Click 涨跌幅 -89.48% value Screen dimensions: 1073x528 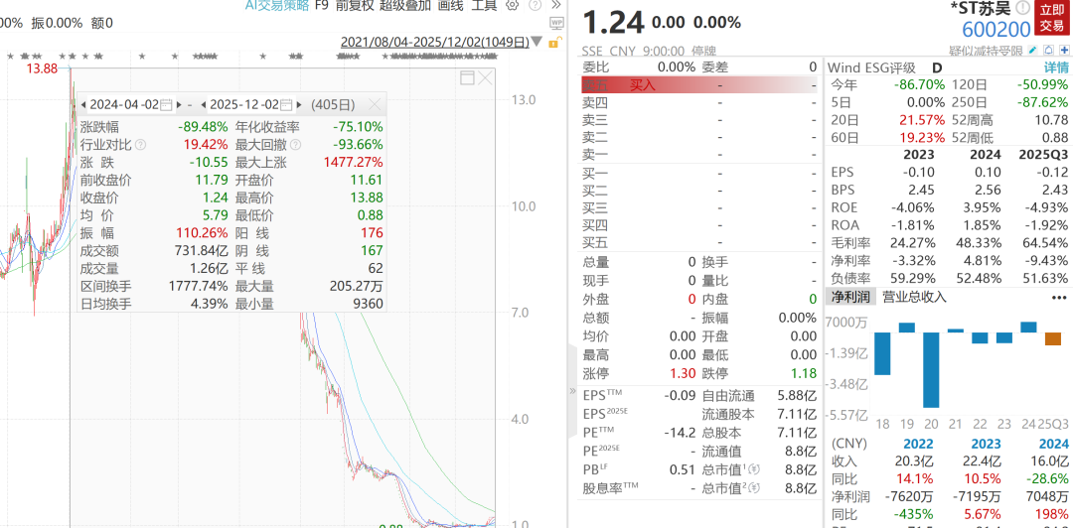tap(204, 127)
